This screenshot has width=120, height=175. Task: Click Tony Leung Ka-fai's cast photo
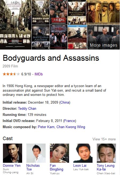click(106, 153)
